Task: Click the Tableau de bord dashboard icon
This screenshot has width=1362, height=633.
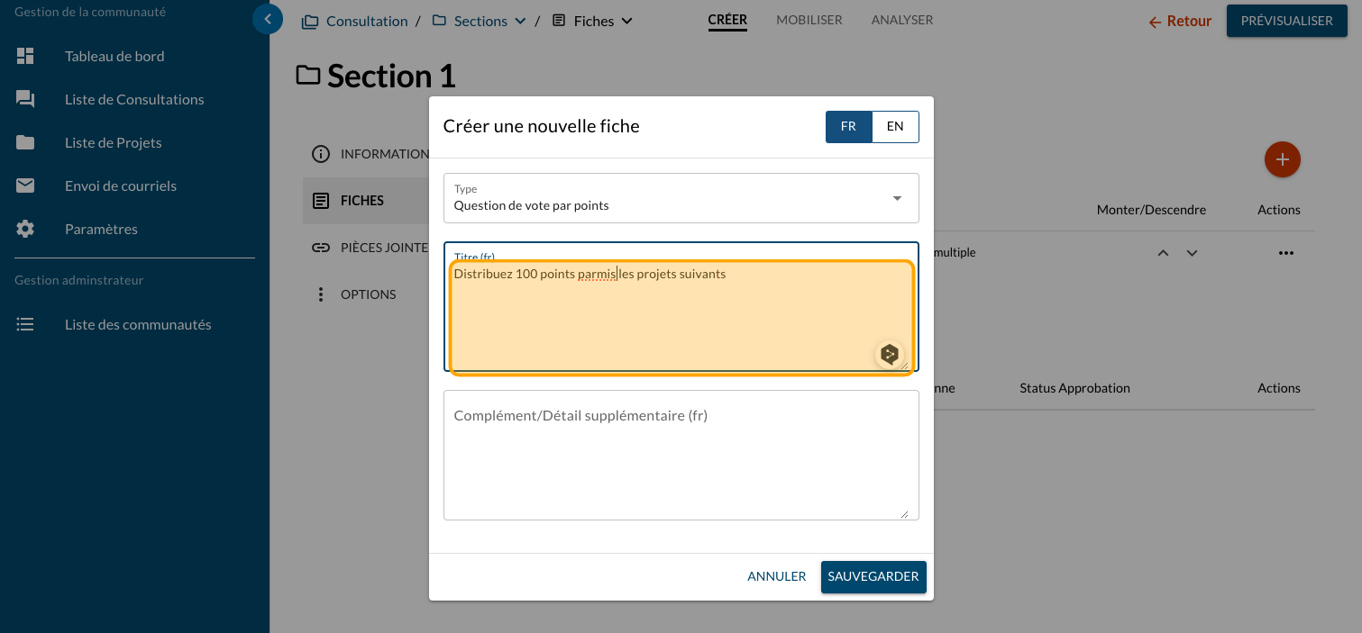Action: tap(25, 56)
